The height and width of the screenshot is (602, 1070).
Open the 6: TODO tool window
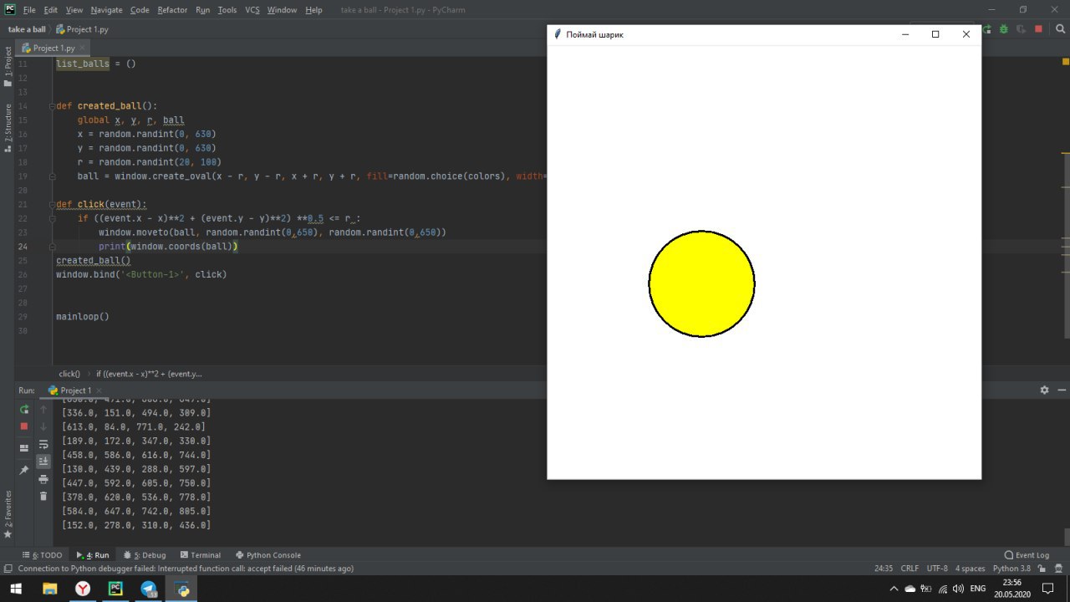click(x=42, y=555)
